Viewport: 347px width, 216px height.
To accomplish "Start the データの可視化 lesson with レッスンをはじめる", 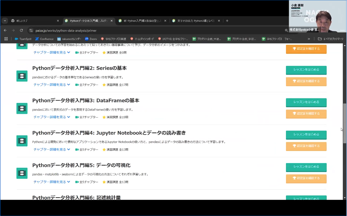I will pos(306,167).
